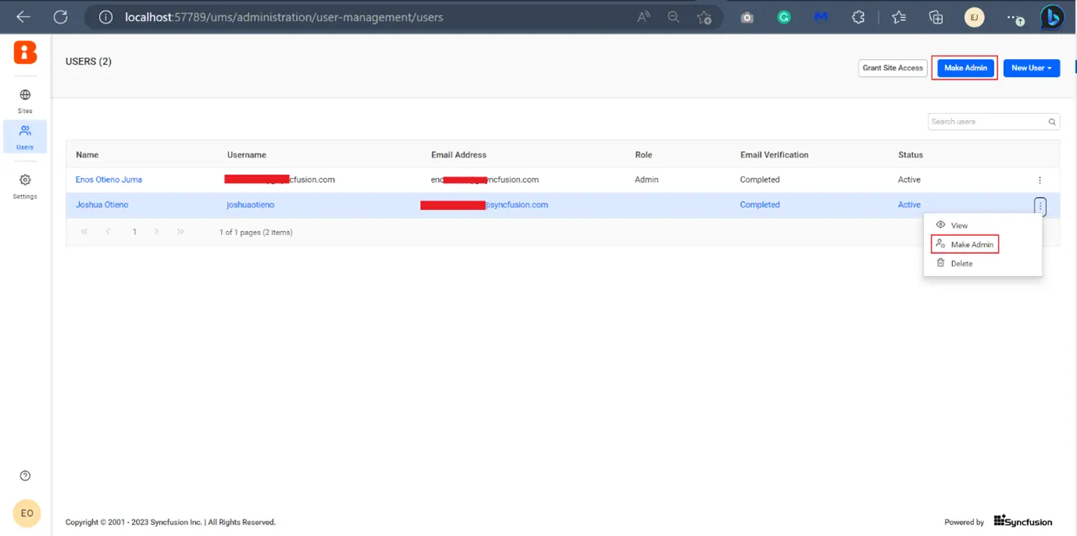Screen dimensions: 1077x536
Task: Click the blue Make Admin button
Action: pos(965,68)
